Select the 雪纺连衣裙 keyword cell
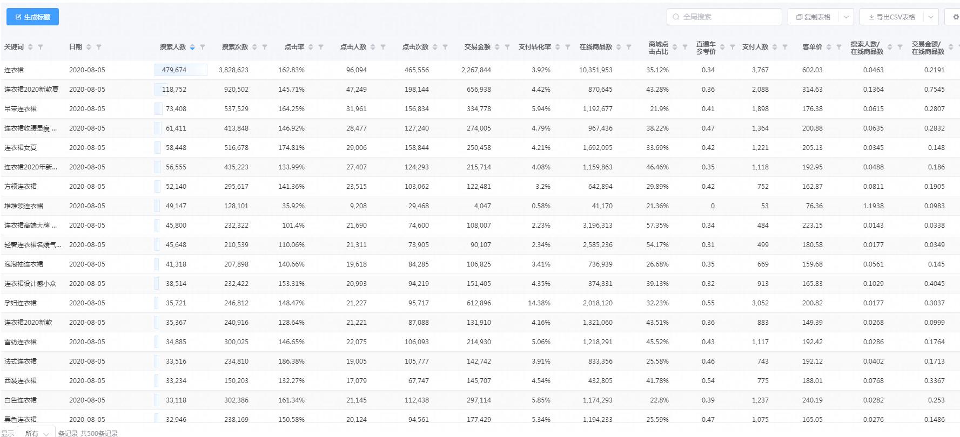This screenshot has width=960, height=437. coord(21,342)
